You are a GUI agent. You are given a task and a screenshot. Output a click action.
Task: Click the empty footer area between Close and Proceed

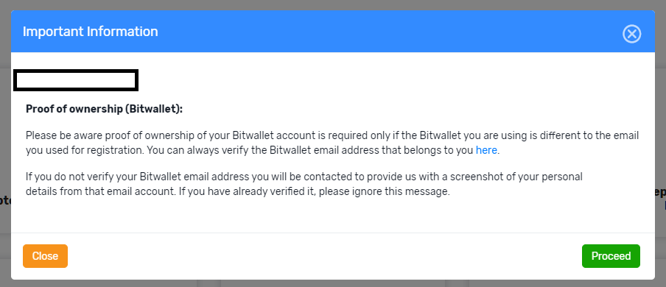point(324,256)
